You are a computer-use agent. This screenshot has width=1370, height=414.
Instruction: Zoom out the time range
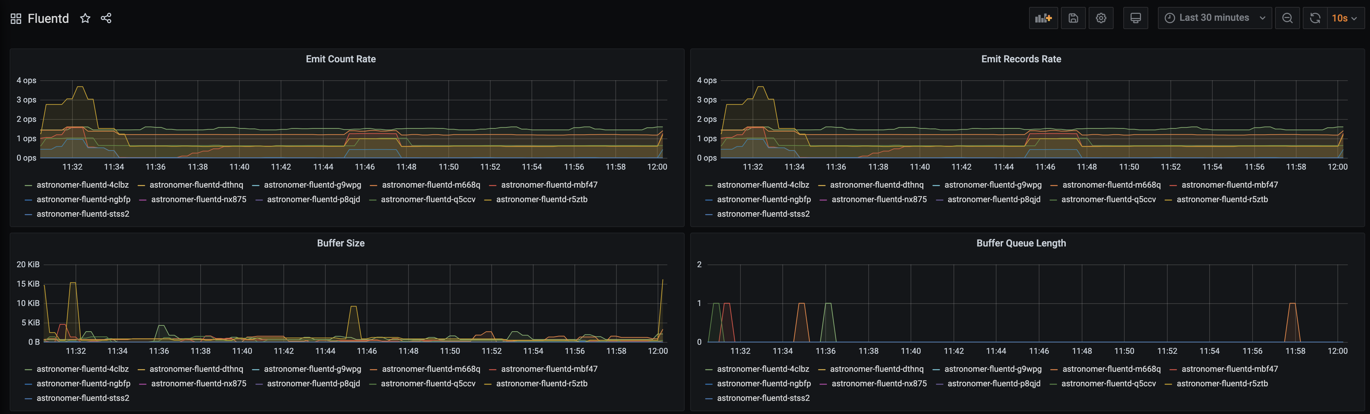click(1288, 18)
